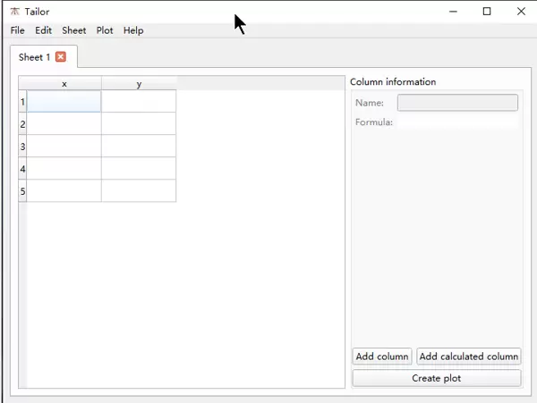
Task: Close the Sheet 1 tab
Action: coord(61,57)
